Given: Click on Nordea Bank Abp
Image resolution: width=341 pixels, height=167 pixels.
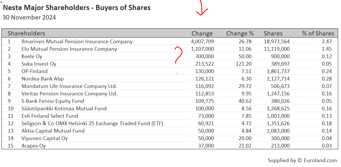Looking at the screenshot, I should [42, 79].
